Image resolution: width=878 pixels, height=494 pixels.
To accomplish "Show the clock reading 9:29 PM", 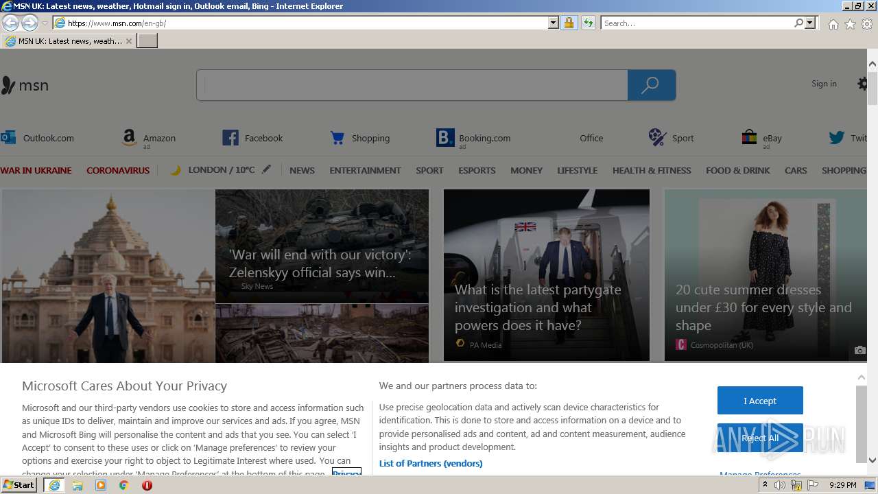I will point(842,485).
